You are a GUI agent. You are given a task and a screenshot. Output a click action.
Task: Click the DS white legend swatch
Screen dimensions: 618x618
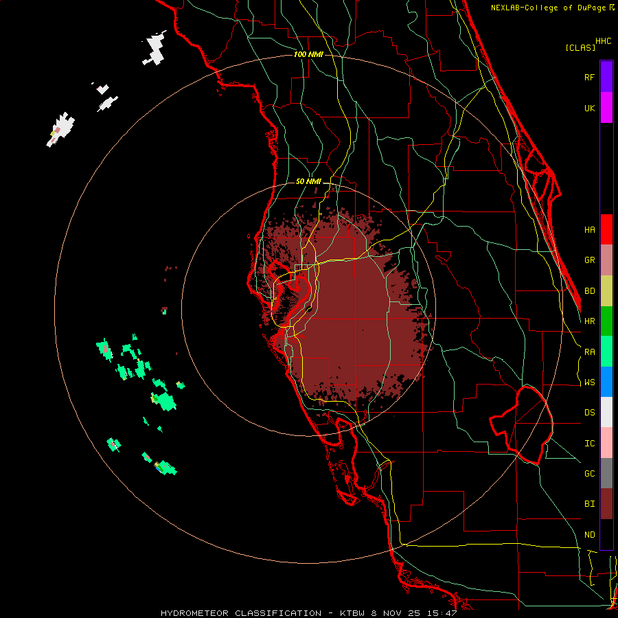tap(606, 412)
